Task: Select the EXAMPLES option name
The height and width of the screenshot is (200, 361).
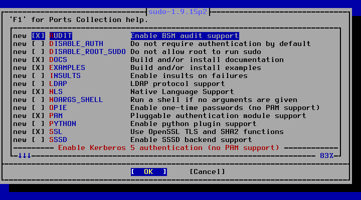Action: 67,68
